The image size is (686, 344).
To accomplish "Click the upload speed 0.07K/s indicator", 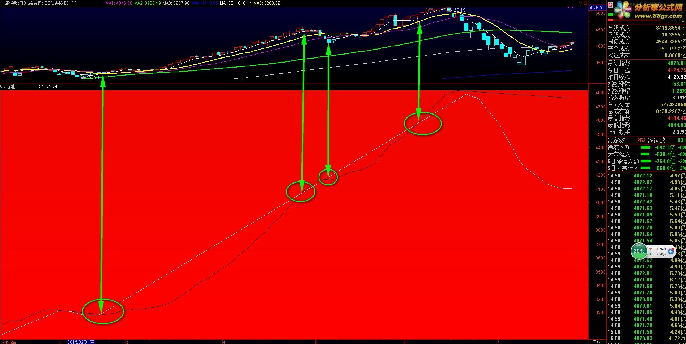I will pyautogui.click(x=657, y=249).
